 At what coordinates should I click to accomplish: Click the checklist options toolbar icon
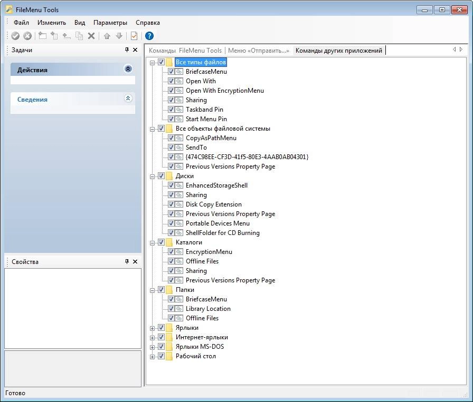point(134,36)
